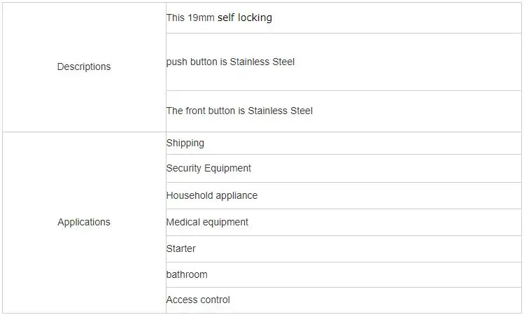Click the Applications row header cell
The width and height of the screenshot is (524, 315).
[x=84, y=223]
